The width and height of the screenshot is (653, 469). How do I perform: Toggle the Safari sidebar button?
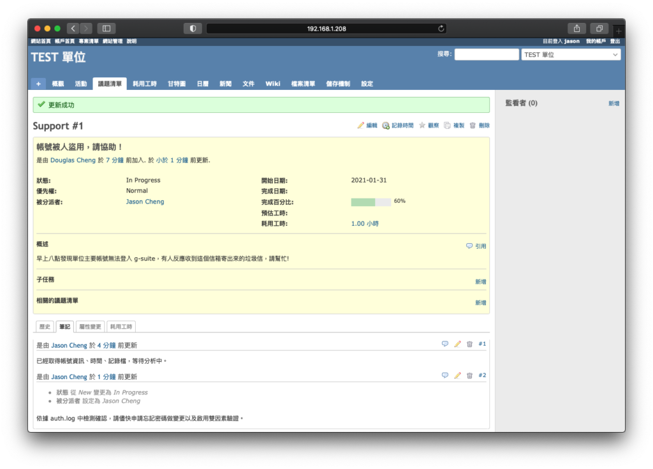pos(106,28)
